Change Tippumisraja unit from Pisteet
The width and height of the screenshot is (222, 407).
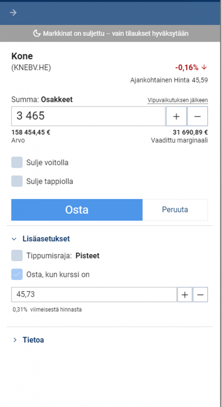[87, 256]
